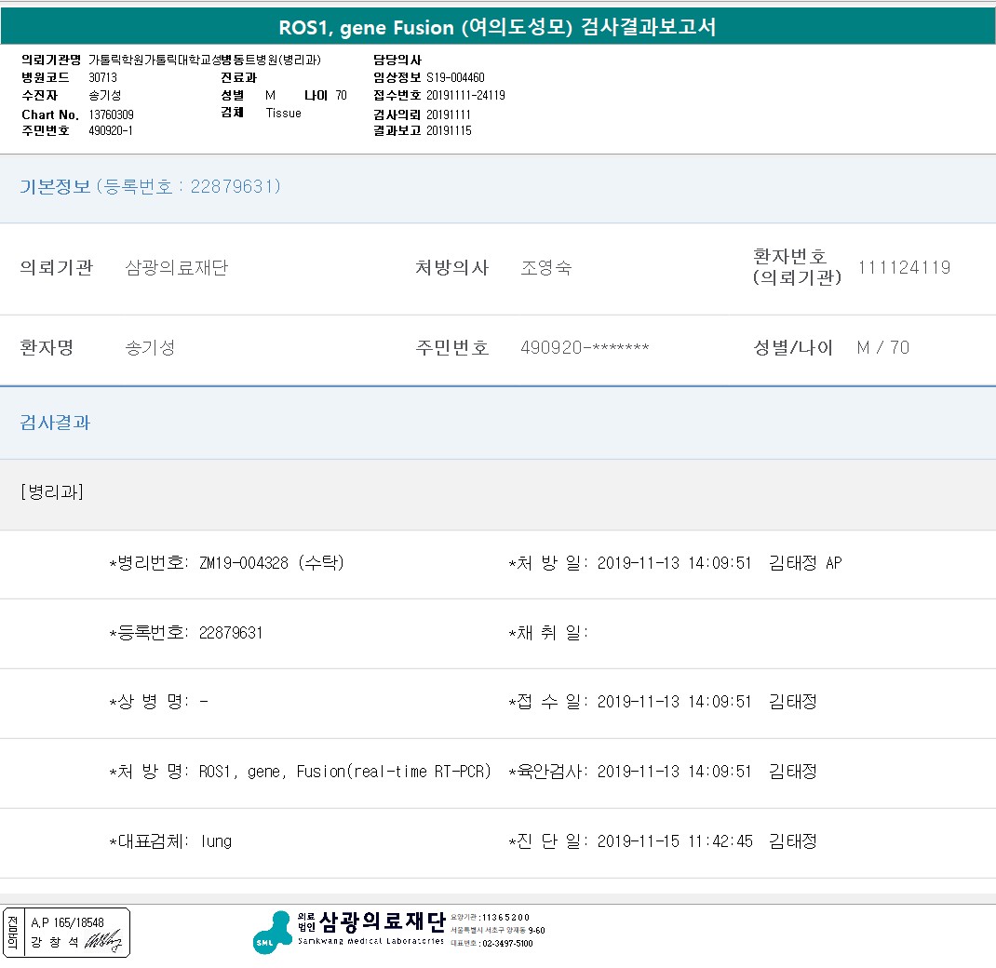Click patient number 111124119
The height and width of the screenshot is (968, 996).
point(904,268)
